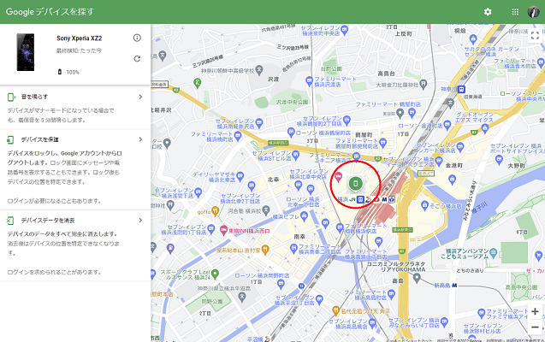This screenshot has width=545, height=342.
Task: Click the デバイスを保護 lock icon
Action: point(10,139)
